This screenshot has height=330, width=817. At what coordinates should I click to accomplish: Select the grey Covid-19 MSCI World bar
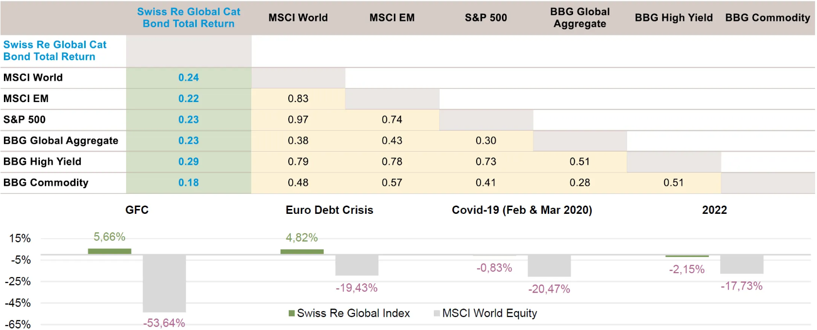549,265
